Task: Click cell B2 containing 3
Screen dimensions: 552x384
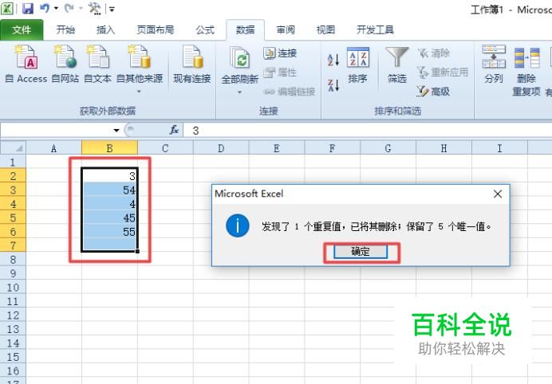Action: pyautogui.click(x=109, y=176)
